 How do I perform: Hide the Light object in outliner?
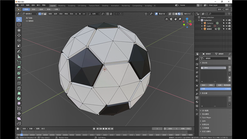point(227,26)
